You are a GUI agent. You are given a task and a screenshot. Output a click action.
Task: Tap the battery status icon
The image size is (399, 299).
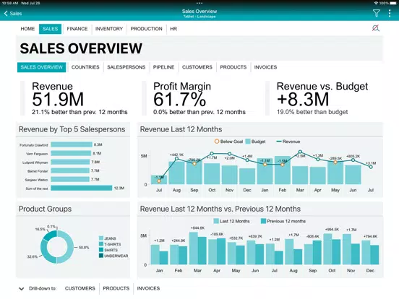393,3
